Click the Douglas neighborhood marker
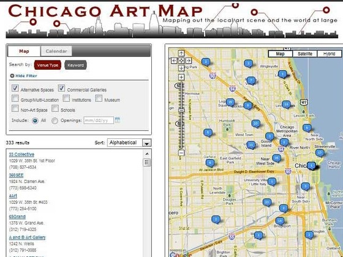Screen dimensions: 343x257 click(309, 235)
